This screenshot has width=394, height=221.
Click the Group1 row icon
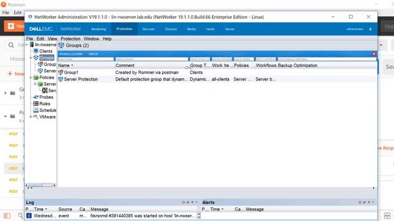pyautogui.click(x=60, y=72)
